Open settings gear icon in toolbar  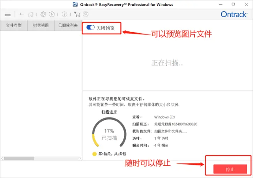click(x=43, y=14)
